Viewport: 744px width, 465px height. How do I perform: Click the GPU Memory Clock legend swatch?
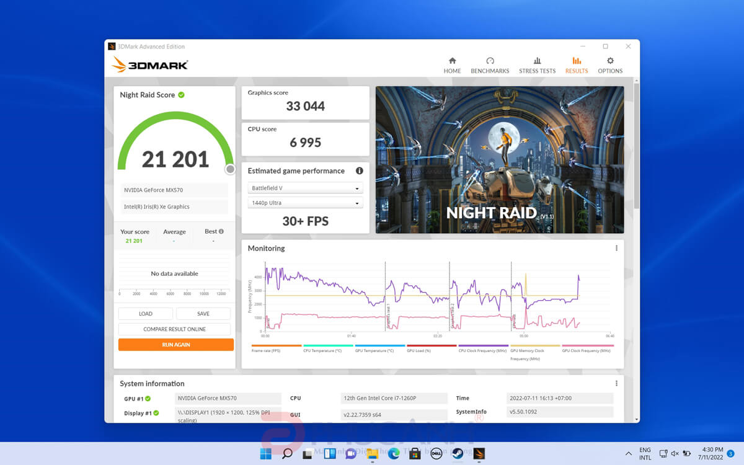(x=535, y=345)
